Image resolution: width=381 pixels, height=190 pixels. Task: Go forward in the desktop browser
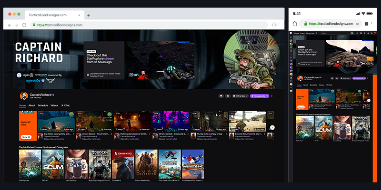pyautogui.click(x=17, y=25)
